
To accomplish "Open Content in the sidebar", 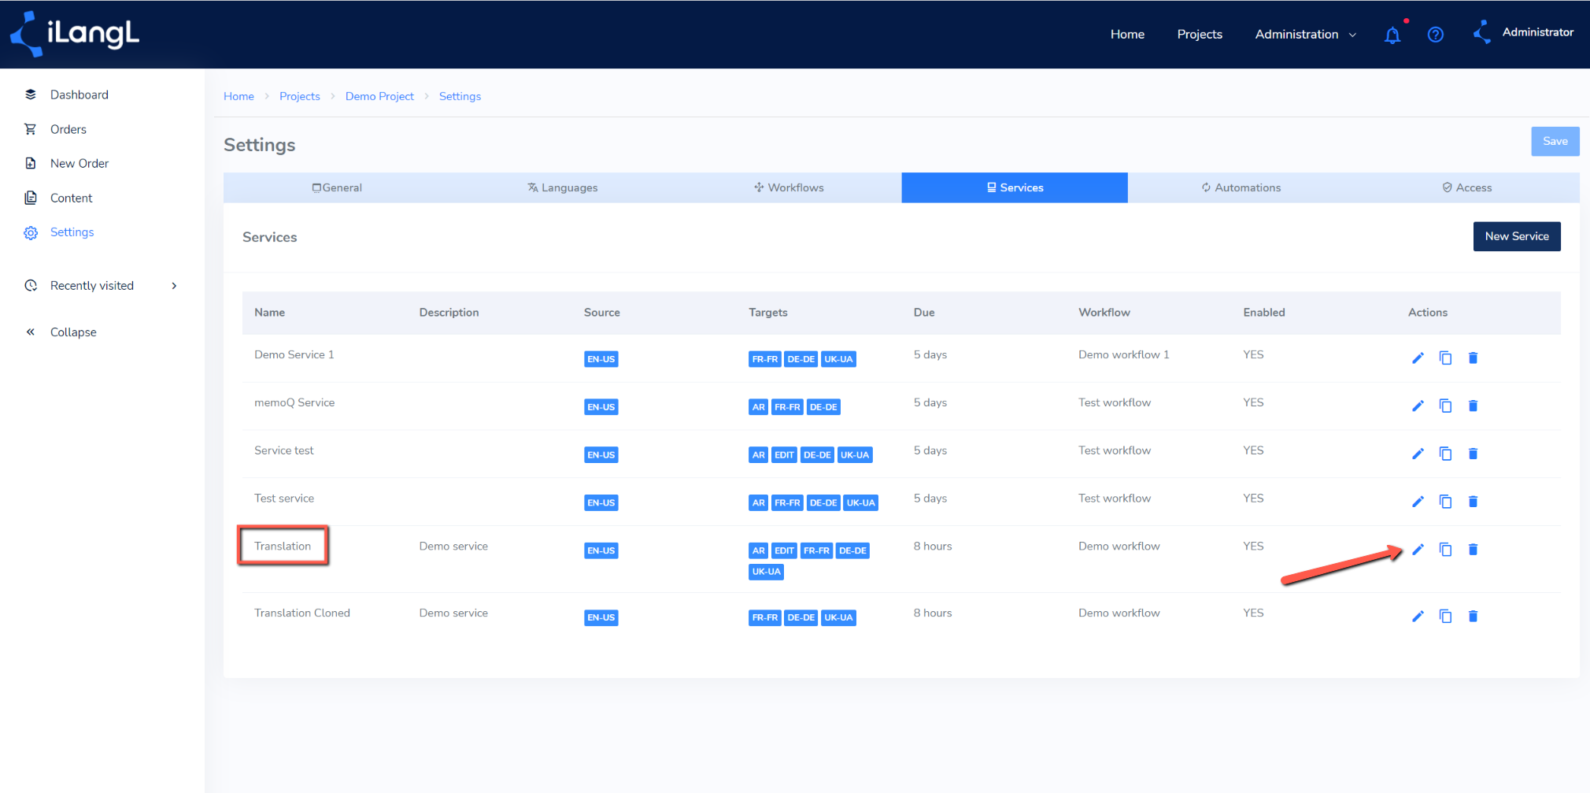I will click(71, 198).
